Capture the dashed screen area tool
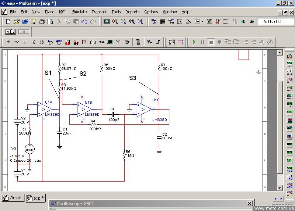Image resolution: width=295 pixels, height=211 pixels. (226, 22)
